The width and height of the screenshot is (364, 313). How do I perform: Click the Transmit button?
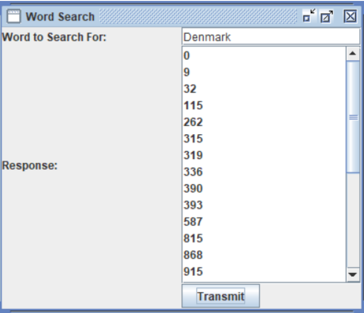[x=220, y=296]
